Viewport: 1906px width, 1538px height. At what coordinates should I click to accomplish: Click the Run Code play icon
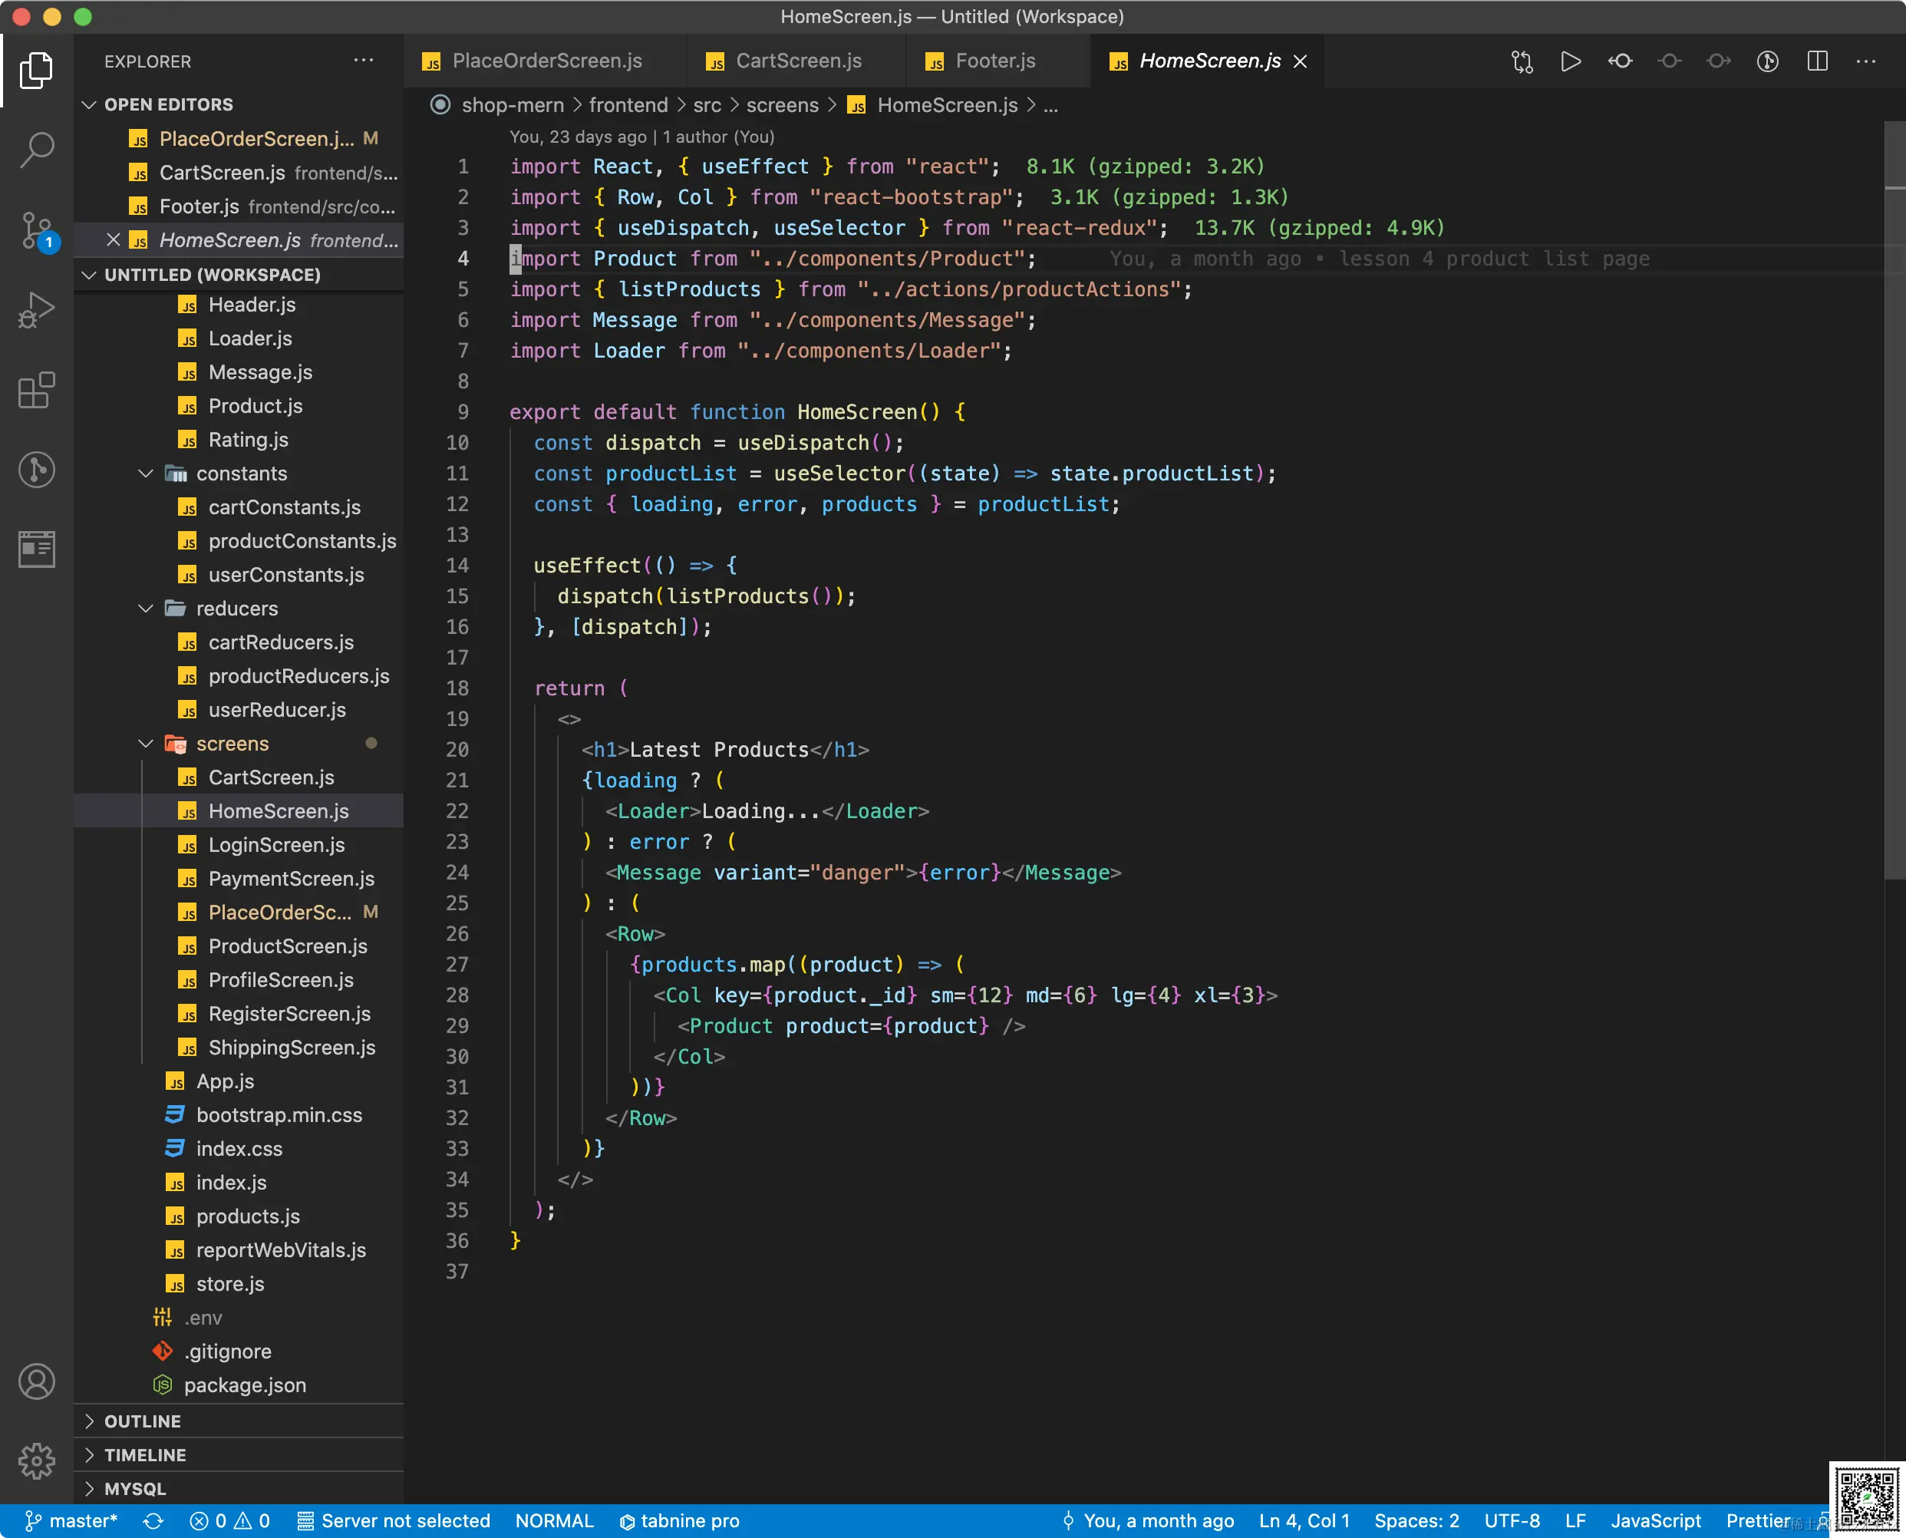pyautogui.click(x=1571, y=61)
